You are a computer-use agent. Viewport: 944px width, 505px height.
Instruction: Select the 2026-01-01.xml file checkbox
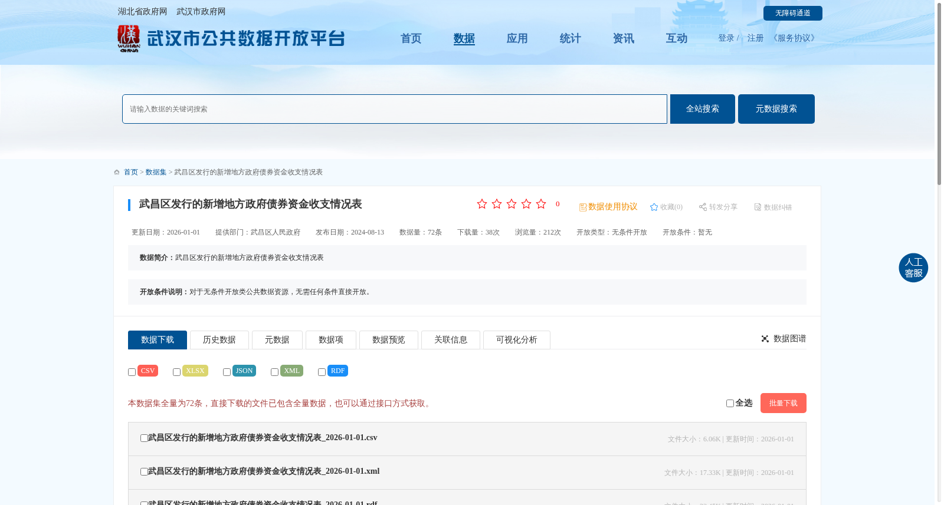pyautogui.click(x=144, y=471)
